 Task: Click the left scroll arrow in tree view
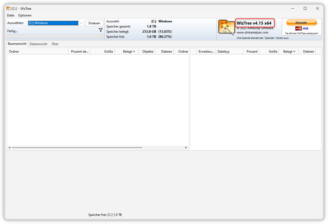pos(9,148)
